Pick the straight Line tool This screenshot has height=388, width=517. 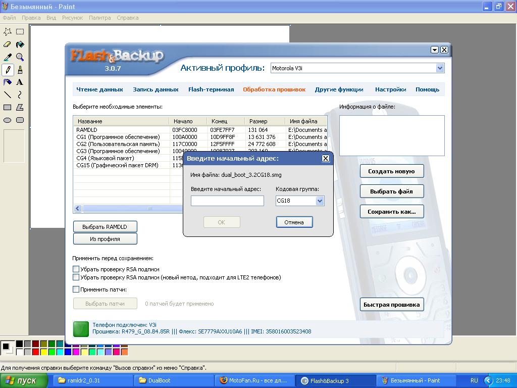coord(8,94)
